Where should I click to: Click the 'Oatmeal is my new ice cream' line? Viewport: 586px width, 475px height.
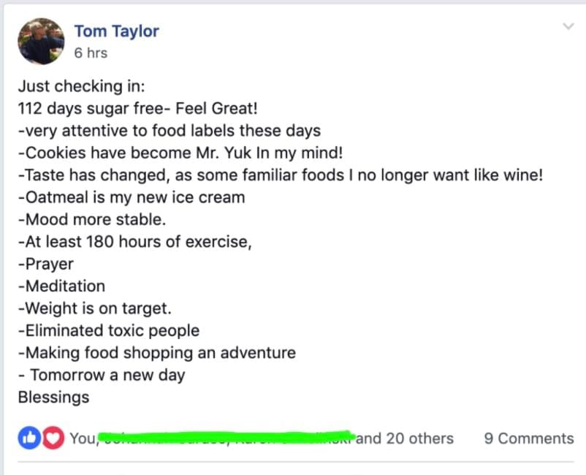coord(132,197)
